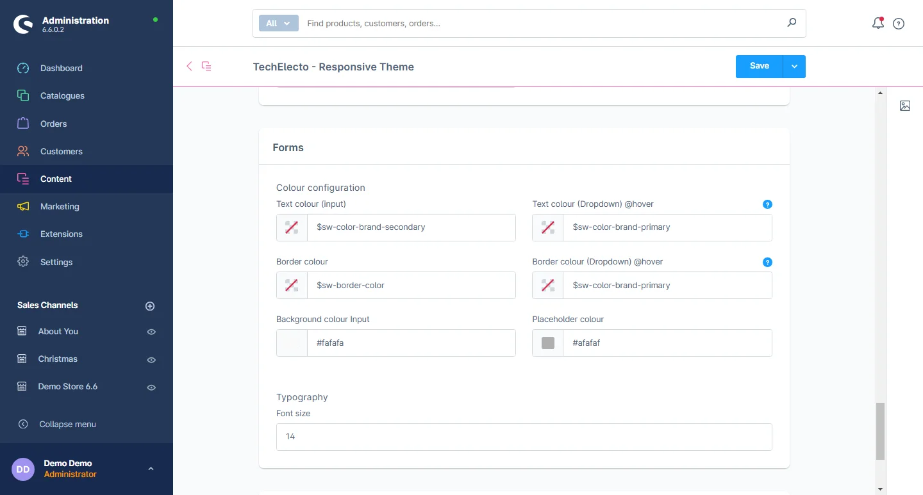Go to Orders in the sidebar
Viewport: 923px width, 495px height.
[x=53, y=124]
